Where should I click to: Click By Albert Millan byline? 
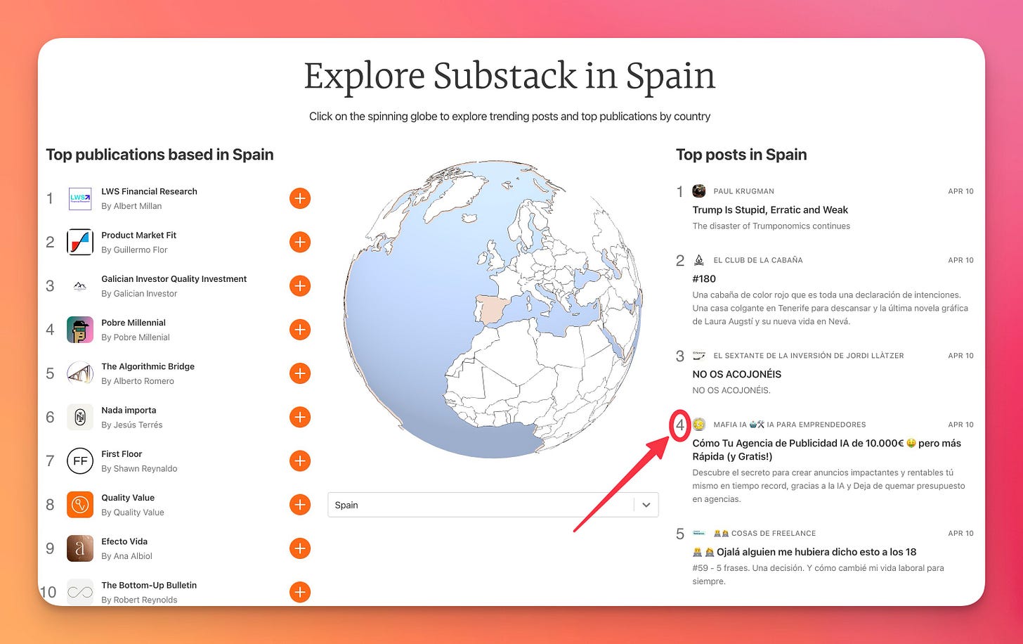point(131,206)
